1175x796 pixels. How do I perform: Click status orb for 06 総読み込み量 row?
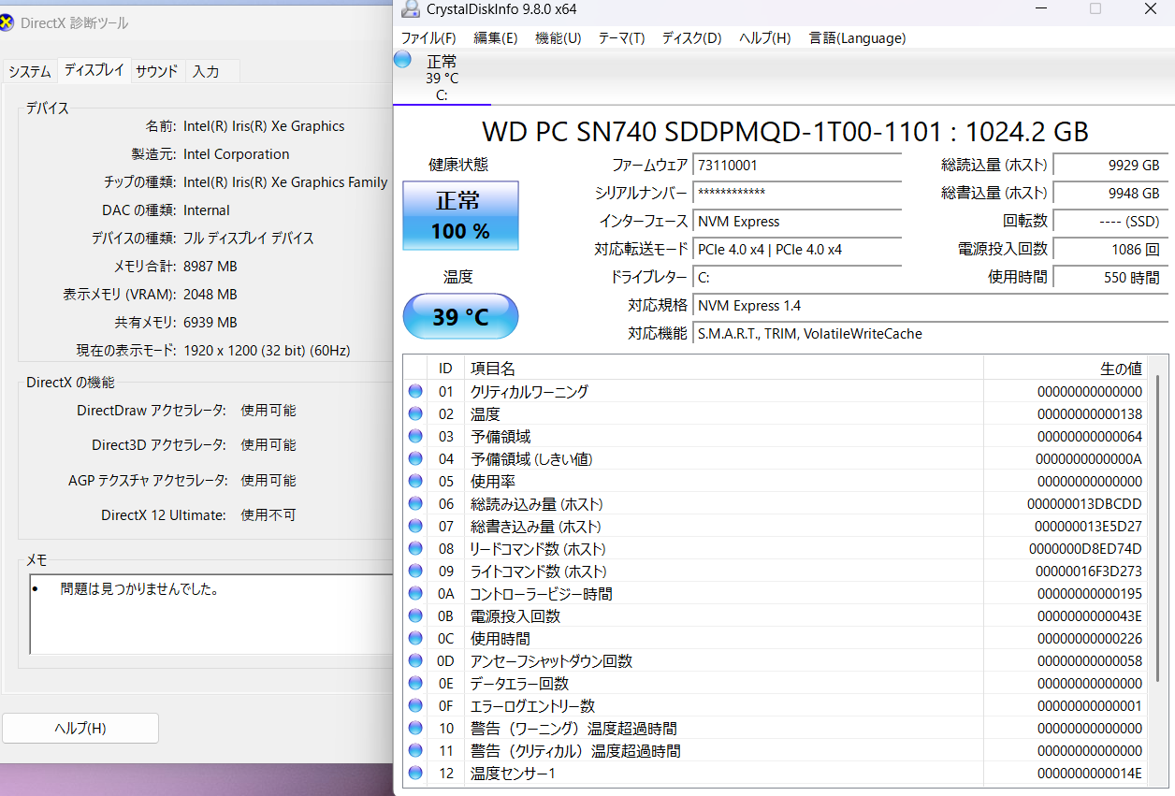tap(415, 504)
